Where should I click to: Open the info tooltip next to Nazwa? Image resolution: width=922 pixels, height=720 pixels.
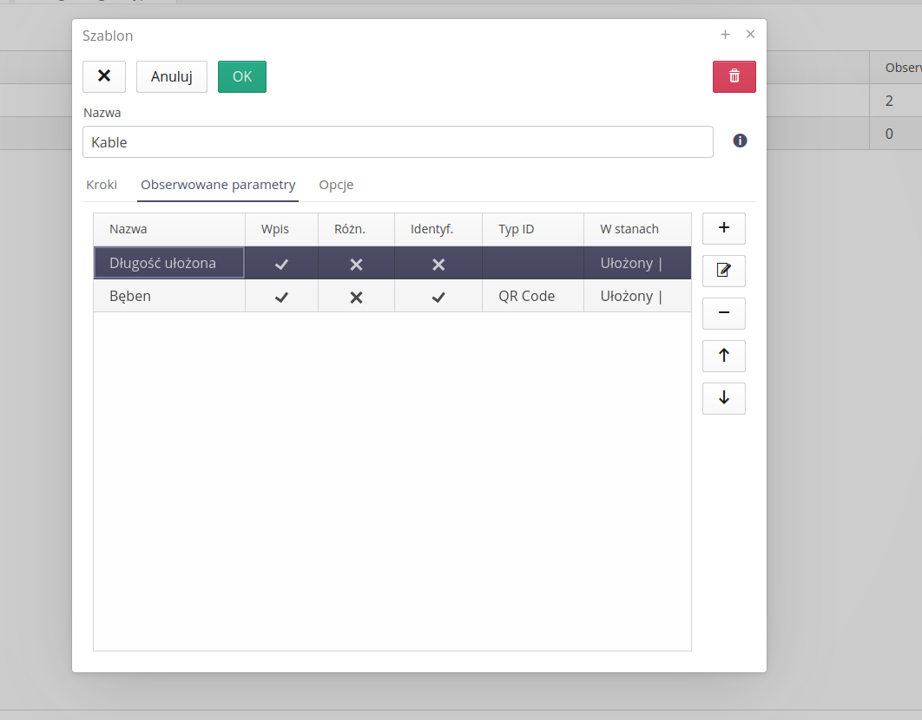(x=740, y=140)
